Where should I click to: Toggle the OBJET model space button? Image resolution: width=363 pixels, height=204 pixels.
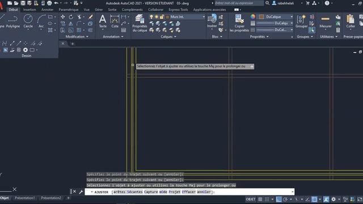point(251,199)
